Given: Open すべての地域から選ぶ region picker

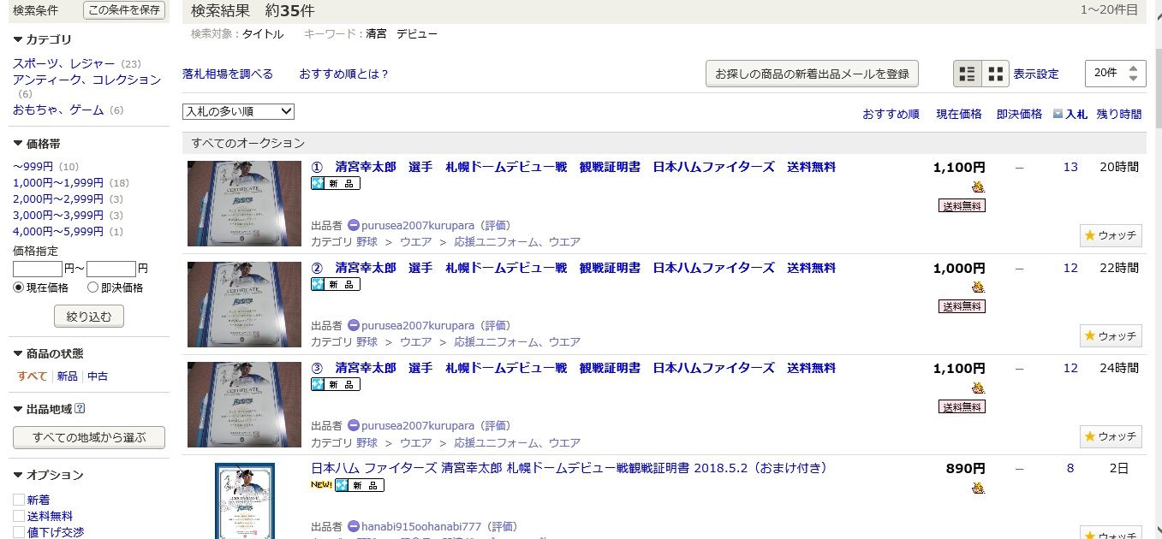Looking at the screenshot, I should pyautogui.click(x=89, y=437).
